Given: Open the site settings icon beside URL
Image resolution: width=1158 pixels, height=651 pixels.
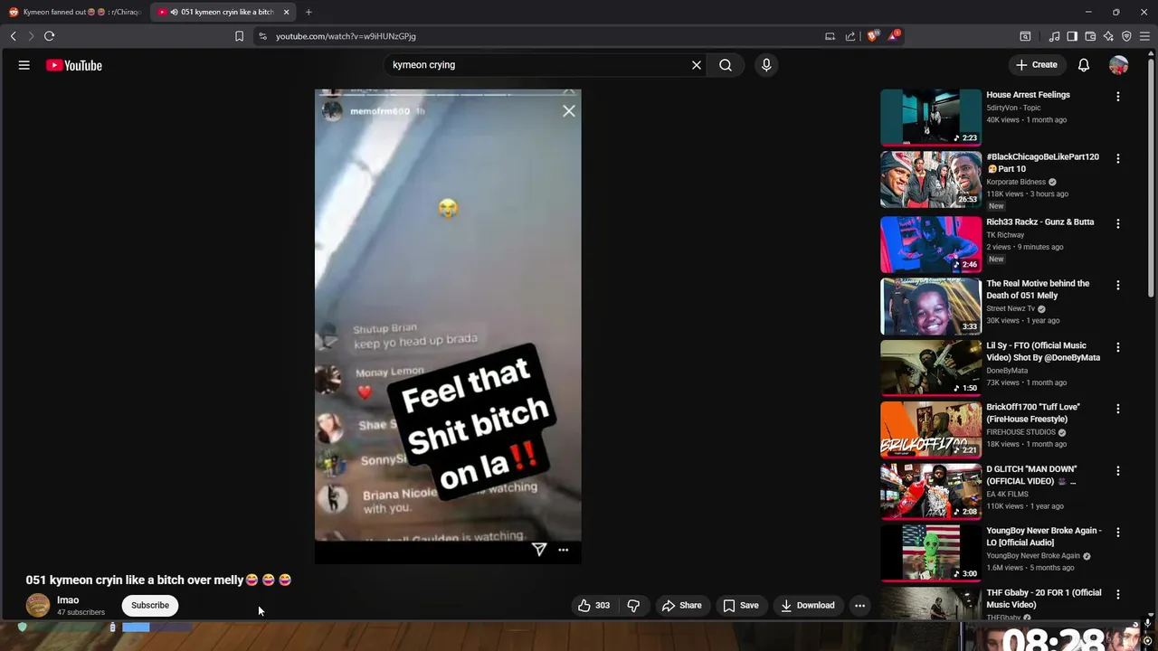Looking at the screenshot, I should pyautogui.click(x=262, y=36).
